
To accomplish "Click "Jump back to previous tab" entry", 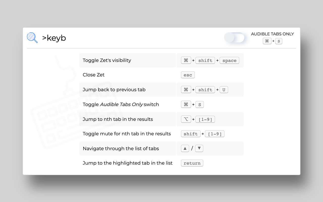I will tap(114, 90).
